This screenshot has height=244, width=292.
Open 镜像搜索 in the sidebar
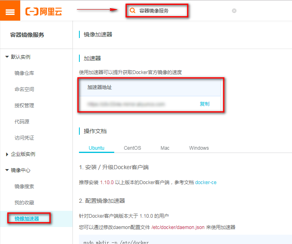pos(24,187)
